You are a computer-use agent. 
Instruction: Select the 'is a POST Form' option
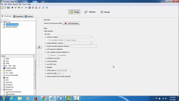45,65
